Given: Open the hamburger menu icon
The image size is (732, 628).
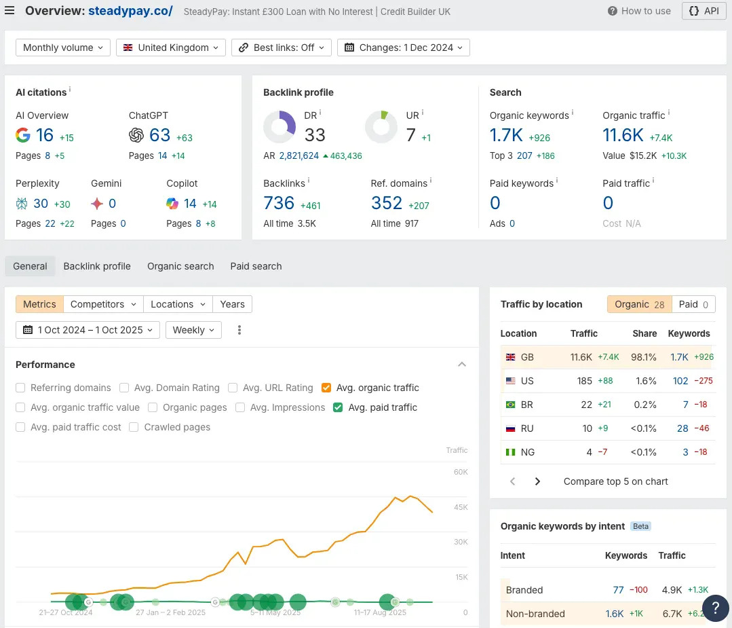Looking at the screenshot, I should coord(9,10).
